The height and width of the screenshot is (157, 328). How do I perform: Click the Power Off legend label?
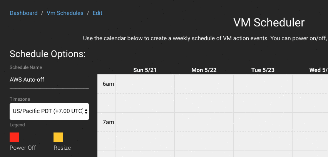(23, 148)
